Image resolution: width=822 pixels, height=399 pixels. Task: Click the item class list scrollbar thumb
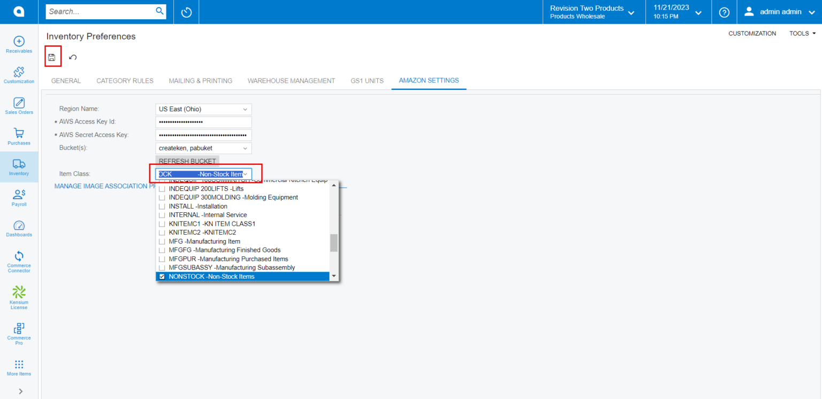pyautogui.click(x=334, y=242)
